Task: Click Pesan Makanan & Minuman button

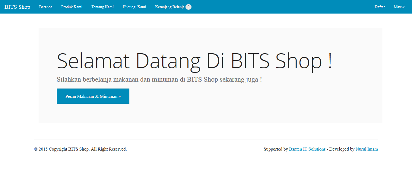Action: tap(93, 96)
